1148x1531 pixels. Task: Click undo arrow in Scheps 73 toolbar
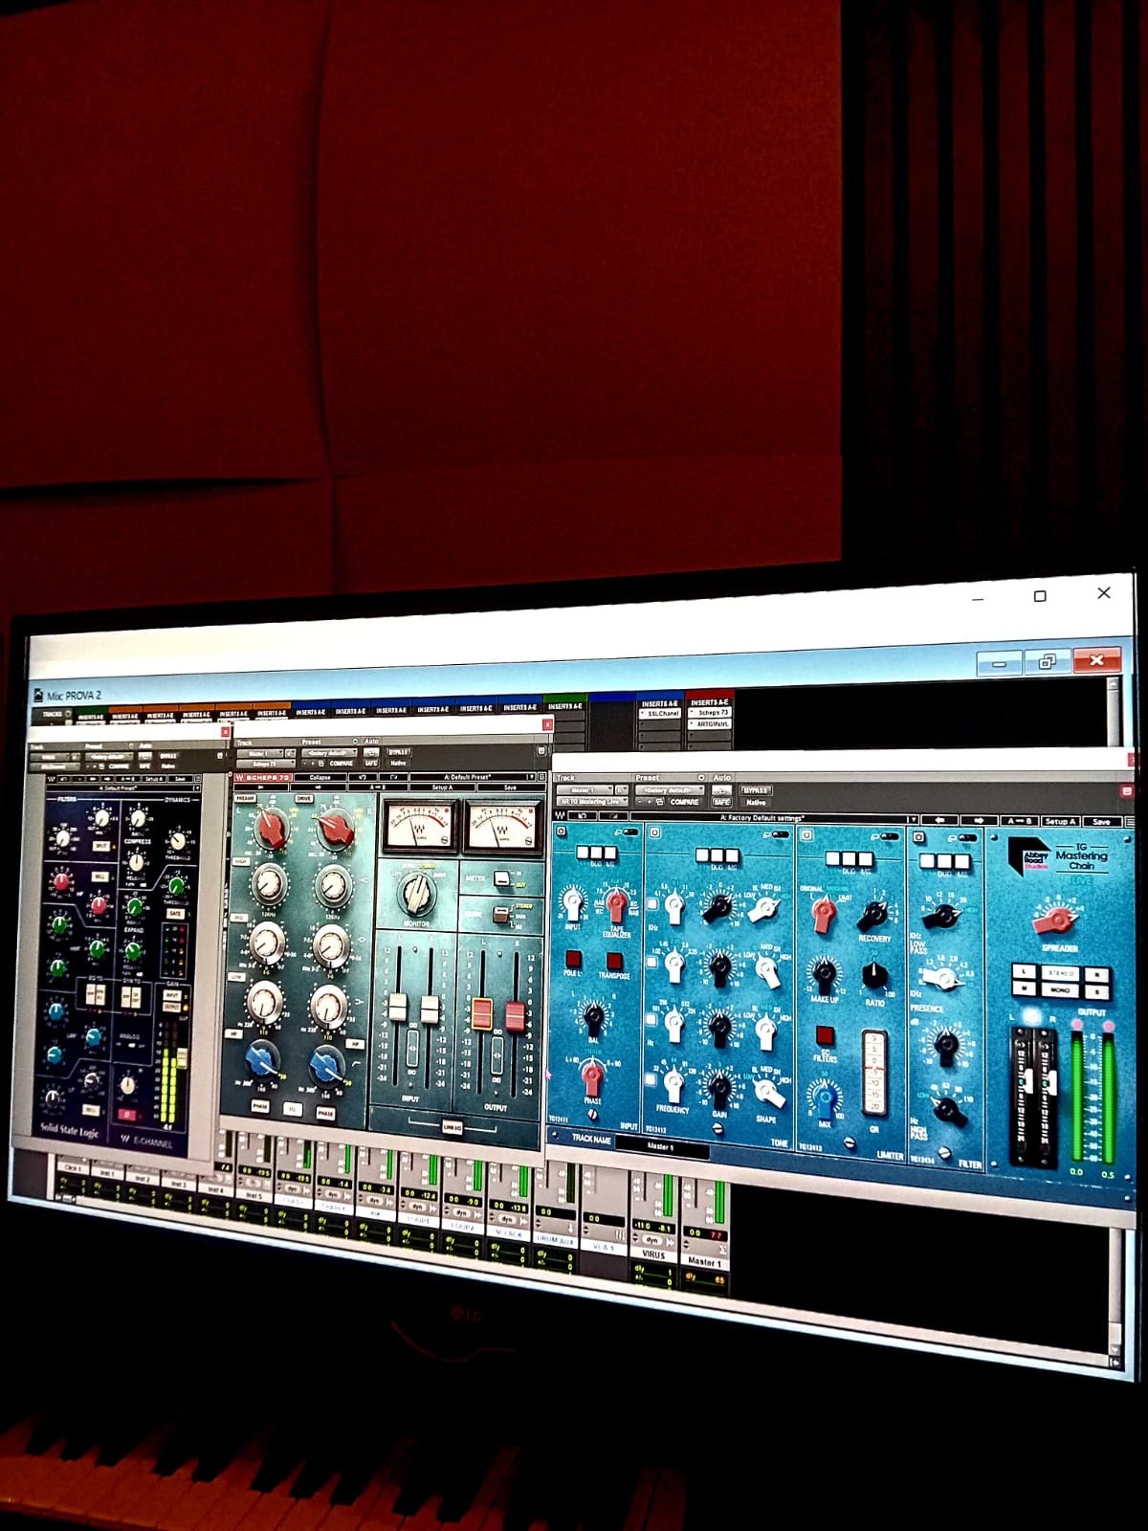click(x=364, y=776)
